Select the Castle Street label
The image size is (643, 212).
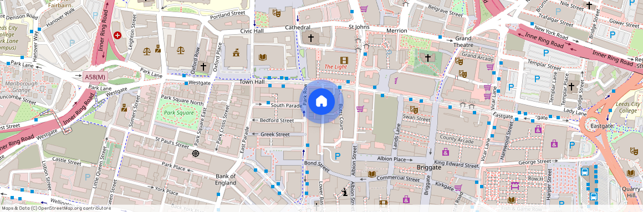[67, 161]
